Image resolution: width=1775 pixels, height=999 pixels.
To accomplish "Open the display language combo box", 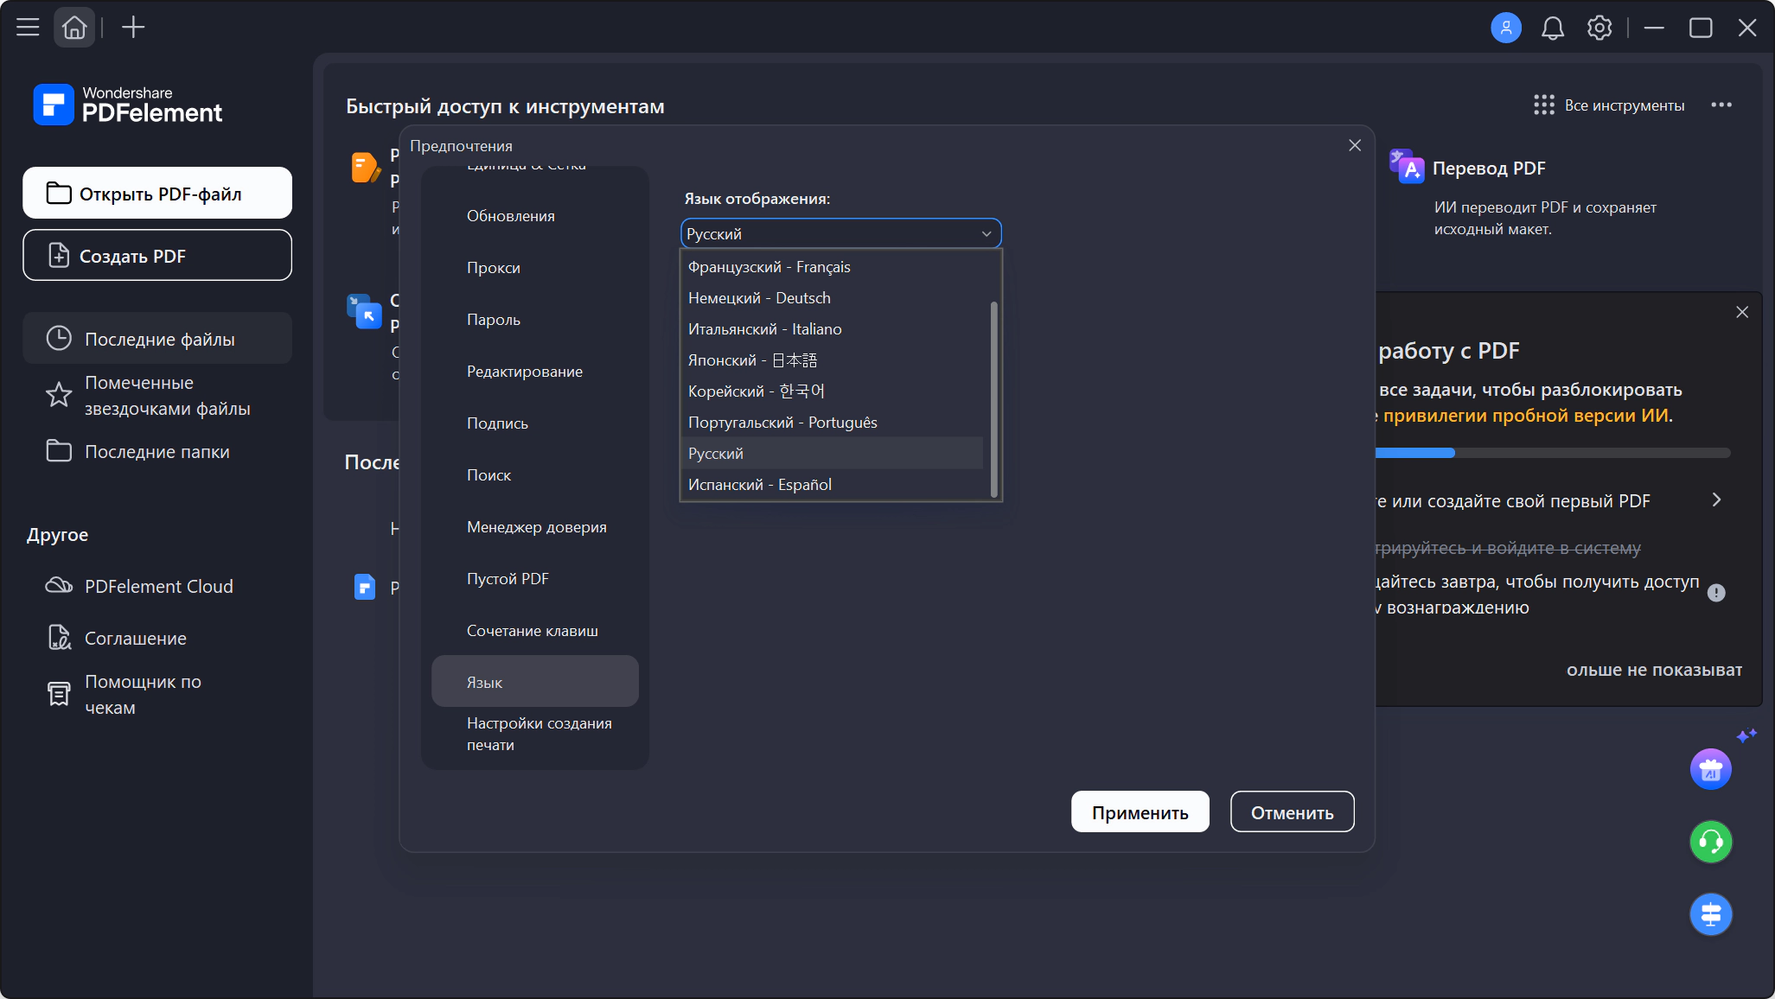I will click(840, 233).
